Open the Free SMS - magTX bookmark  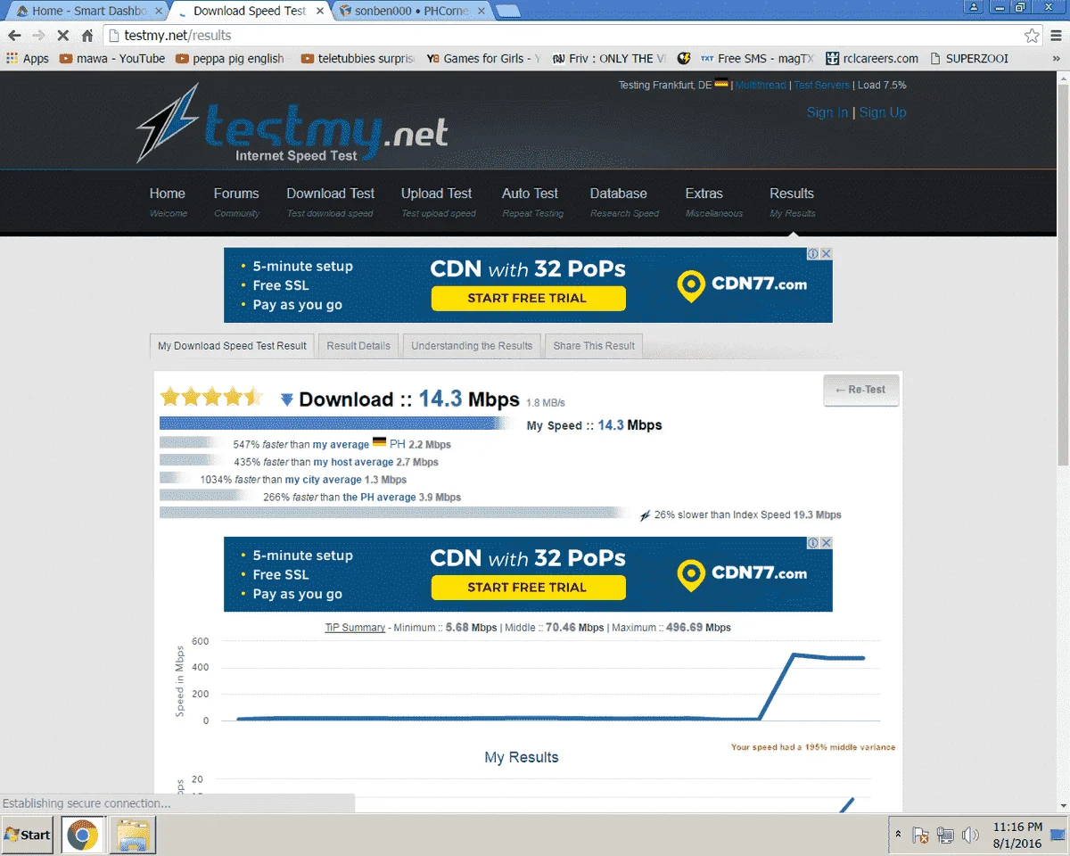(x=757, y=58)
